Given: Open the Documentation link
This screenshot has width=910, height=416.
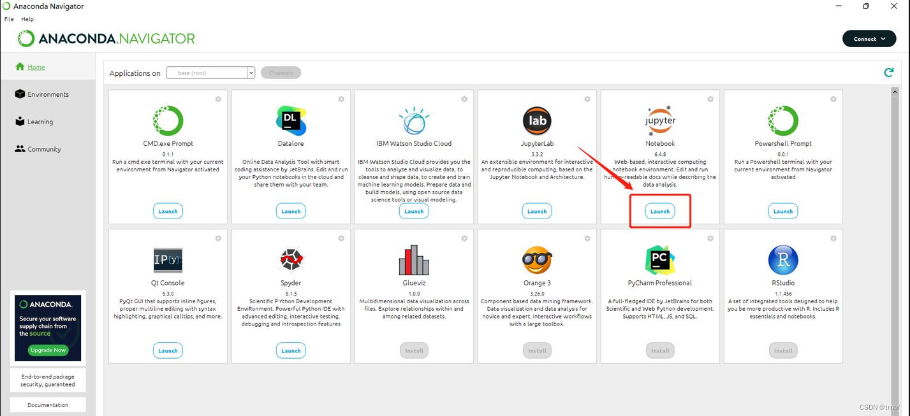Looking at the screenshot, I should tap(48, 405).
